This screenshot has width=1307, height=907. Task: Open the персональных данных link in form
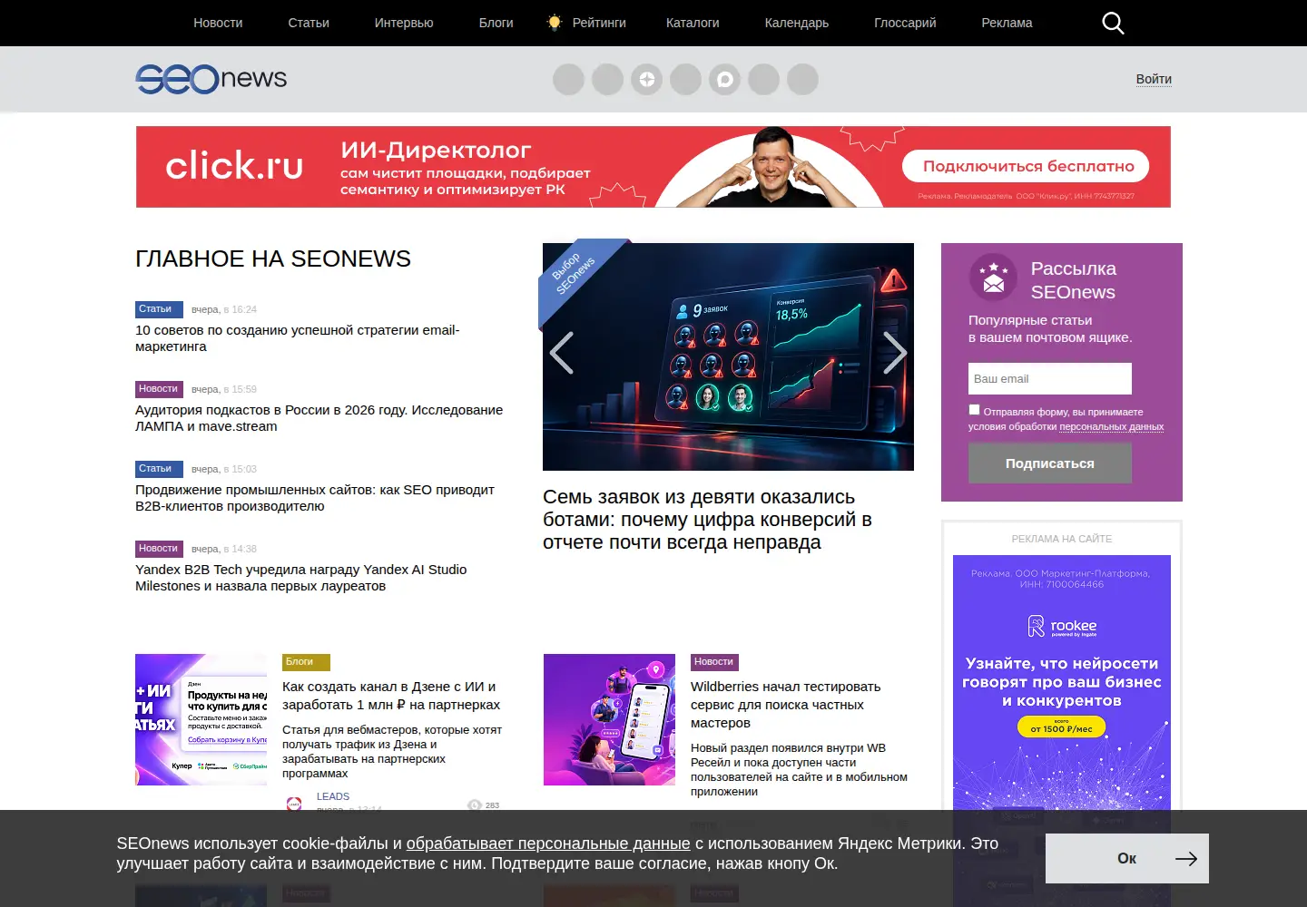pos(1112,426)
